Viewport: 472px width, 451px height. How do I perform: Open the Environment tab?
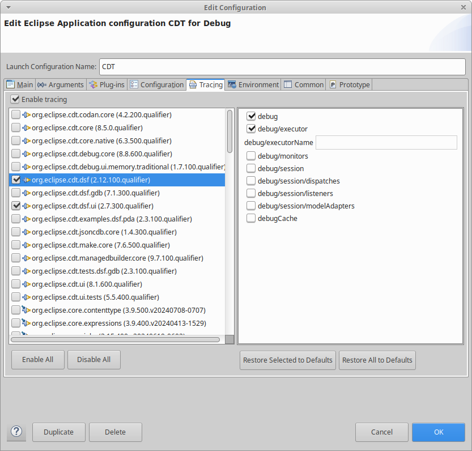pos(253,84)
